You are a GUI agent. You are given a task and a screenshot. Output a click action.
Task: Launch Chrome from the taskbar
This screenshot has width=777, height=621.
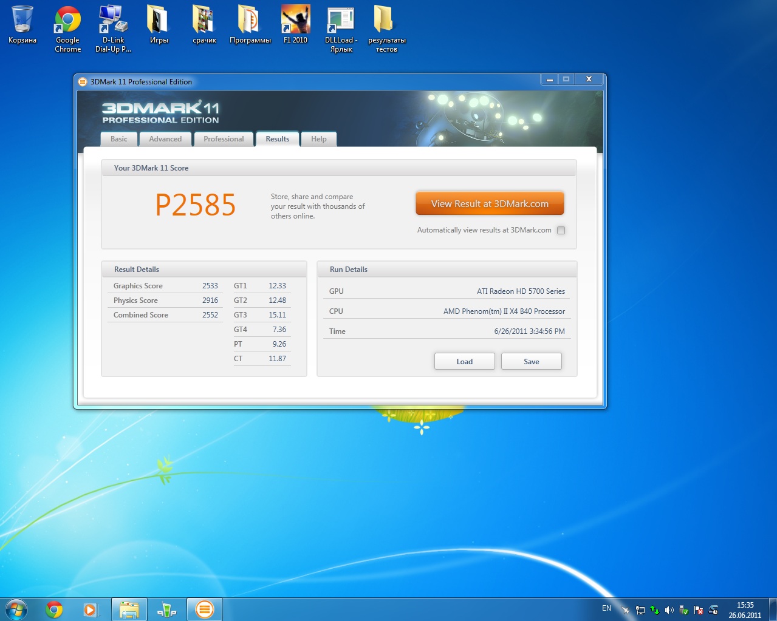[54, 609]
